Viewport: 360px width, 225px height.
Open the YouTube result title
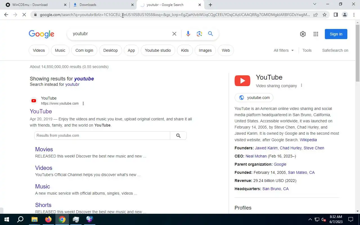pos(41,111)
